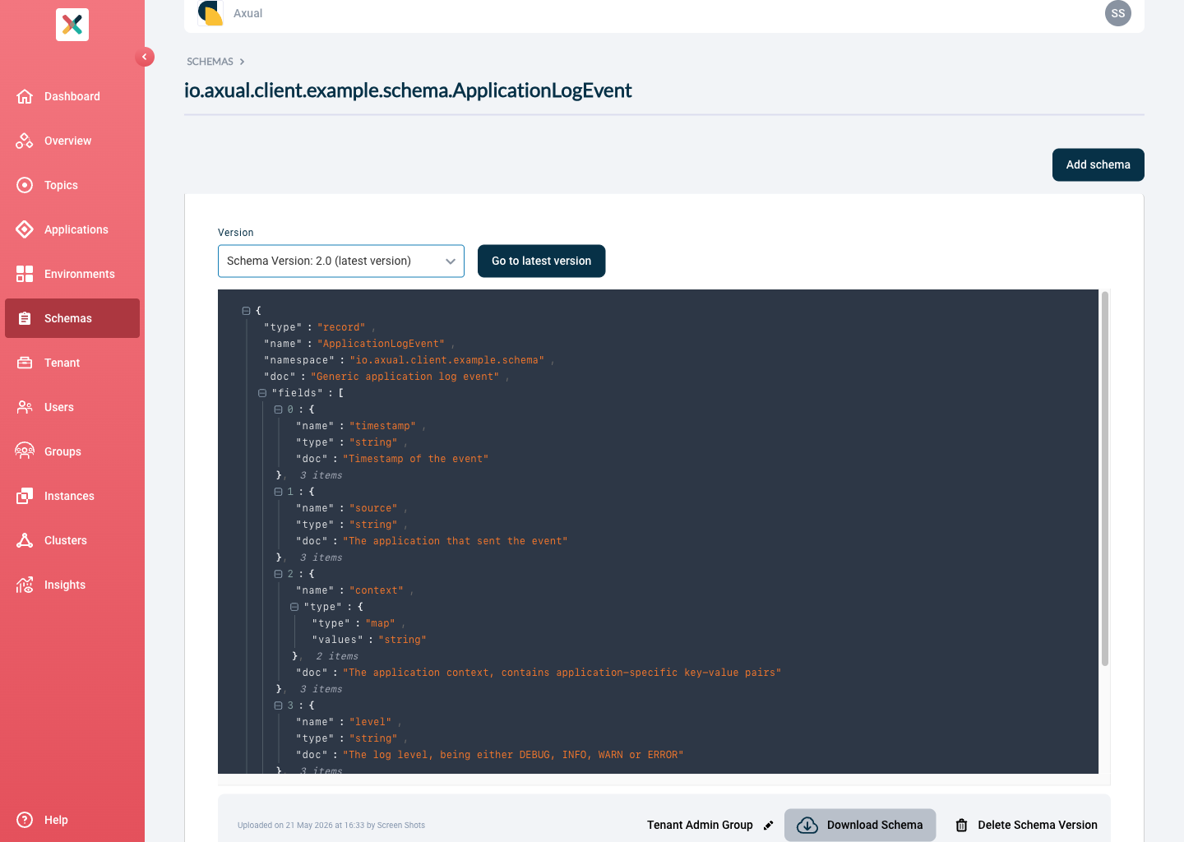1184x842 pixels.
Task: Click the Users people icon
Action: (x=25, y=407)
